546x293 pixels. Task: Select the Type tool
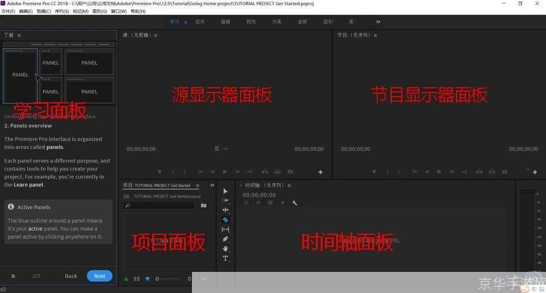pos(225,258)
